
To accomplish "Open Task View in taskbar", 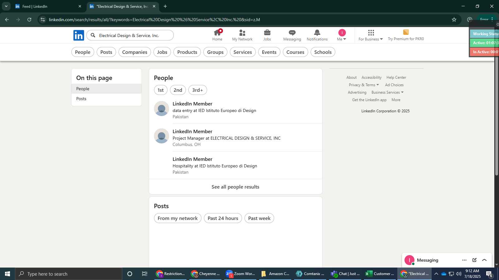I will (145, 274).
